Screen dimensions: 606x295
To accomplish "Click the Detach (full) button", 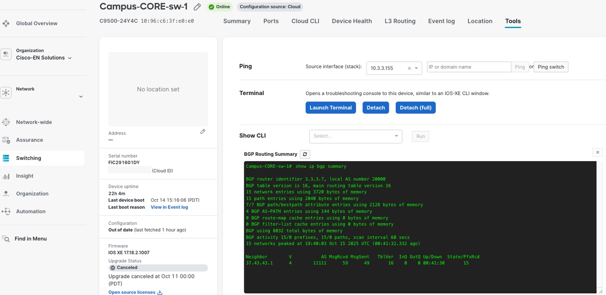I will point(416,108).
